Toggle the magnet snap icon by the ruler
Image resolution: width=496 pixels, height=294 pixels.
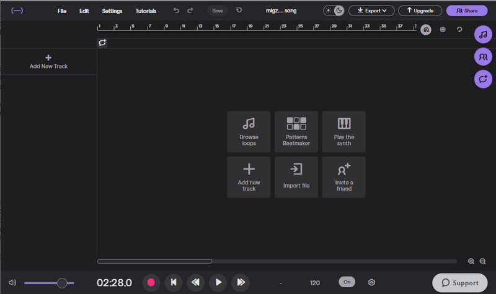pos(426,30)
